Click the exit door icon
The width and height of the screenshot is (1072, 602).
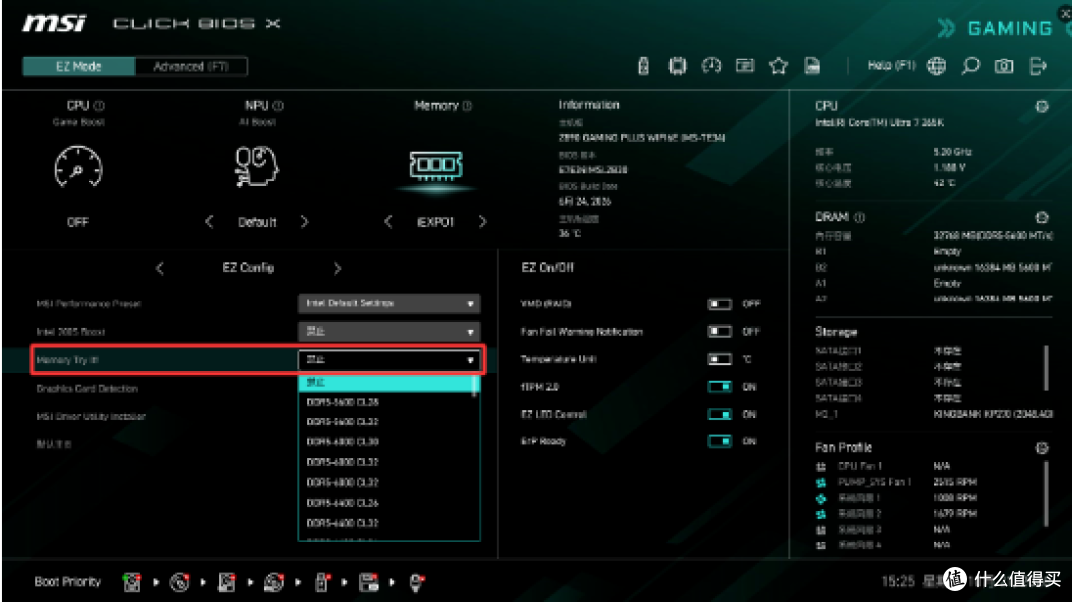pos(1038,66)
